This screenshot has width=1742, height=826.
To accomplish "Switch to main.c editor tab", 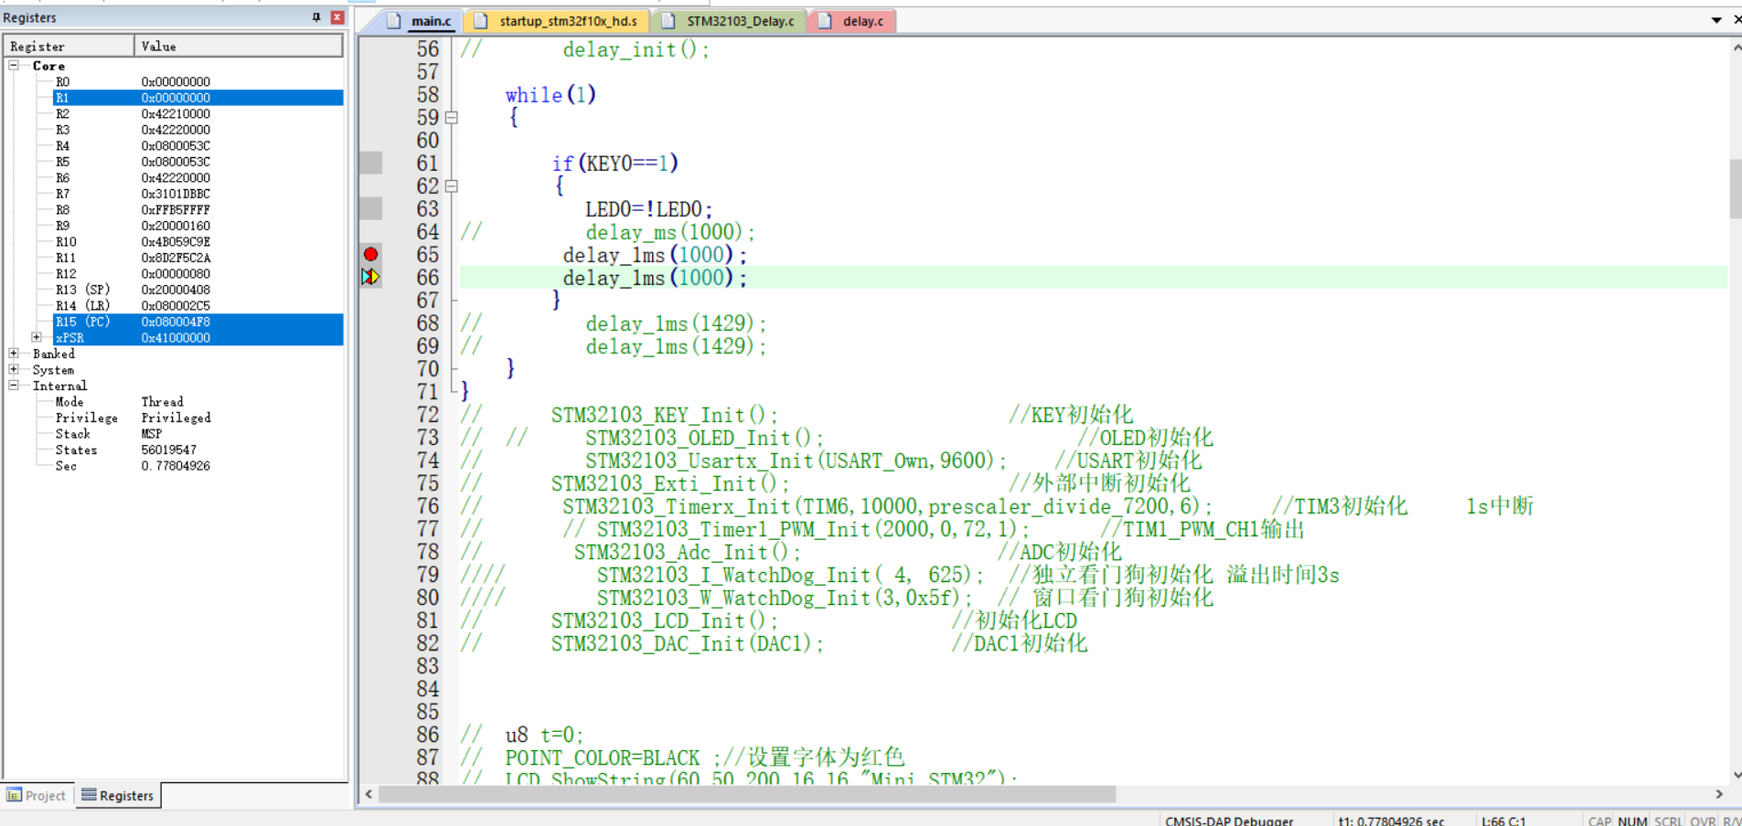I will [421, 21].
